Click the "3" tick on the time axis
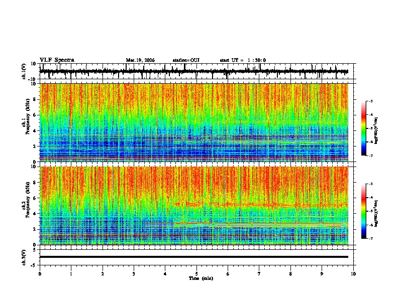This screenshot has width=398, height=307. pyautogui.click(x=134, y=274)
